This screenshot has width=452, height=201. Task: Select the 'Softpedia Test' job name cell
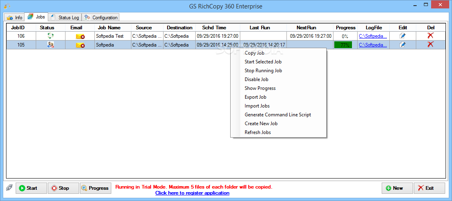(113, 36)
